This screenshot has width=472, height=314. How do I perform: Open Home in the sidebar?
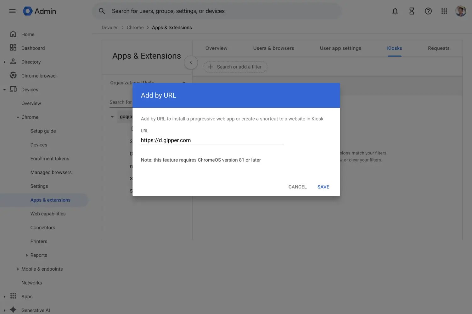pyautogui.click(x=28, y=34)
